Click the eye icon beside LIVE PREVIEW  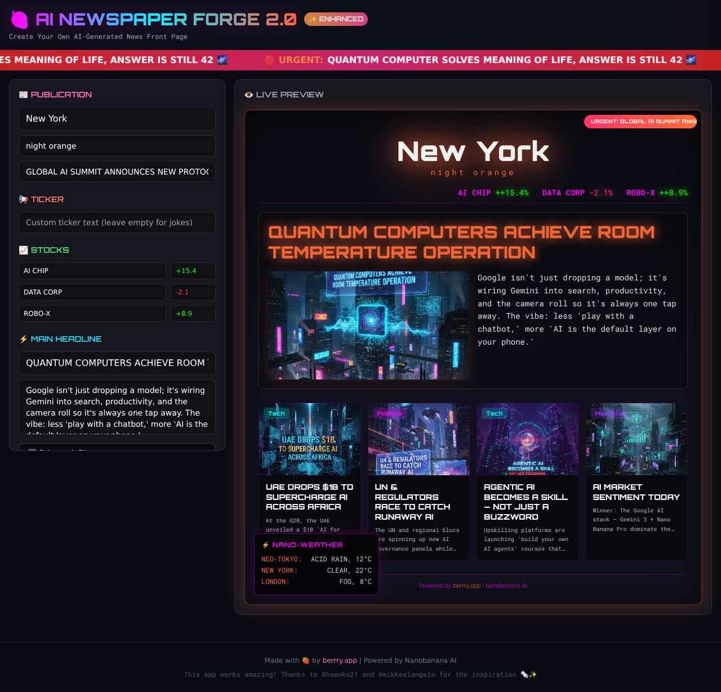[x=248, y=95]
